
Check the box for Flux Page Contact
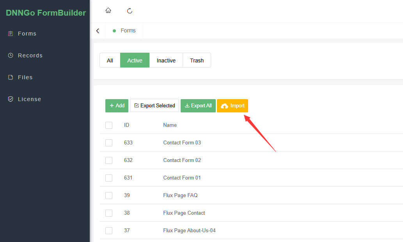coord(109,213)
